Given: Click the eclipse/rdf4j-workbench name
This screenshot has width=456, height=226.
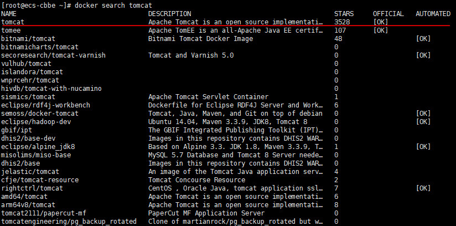Looking at the screenshot, I should [x=46, y=105].
